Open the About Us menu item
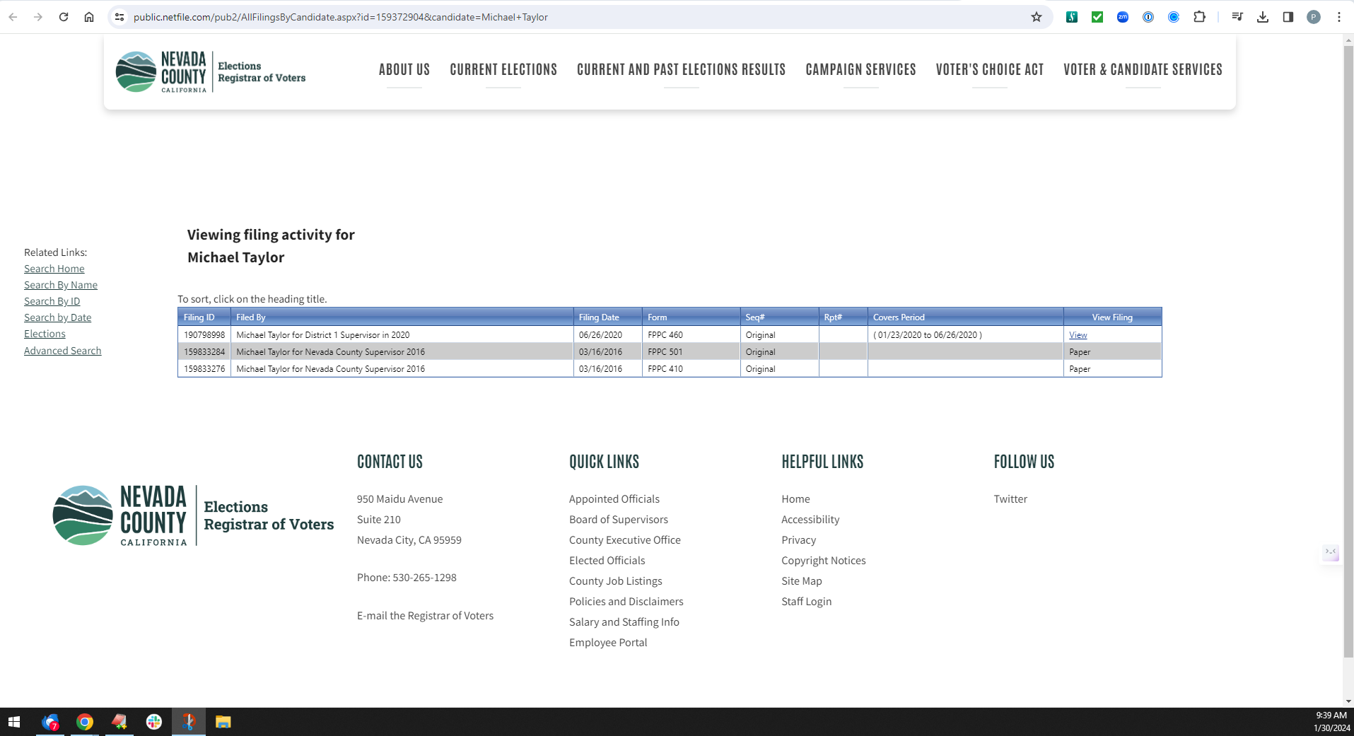 click(x=404, y=69)
